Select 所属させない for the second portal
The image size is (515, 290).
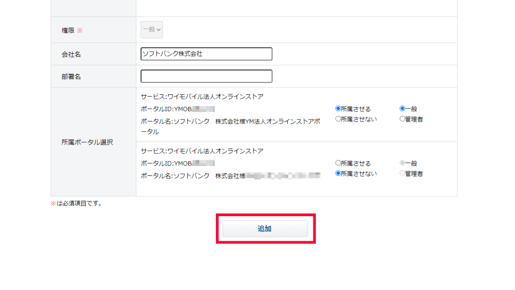click(338, 174)
